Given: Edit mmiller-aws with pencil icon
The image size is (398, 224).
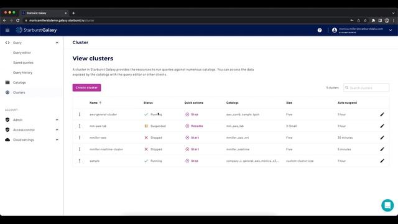Looking at the screenshot, I should point(382,138).
